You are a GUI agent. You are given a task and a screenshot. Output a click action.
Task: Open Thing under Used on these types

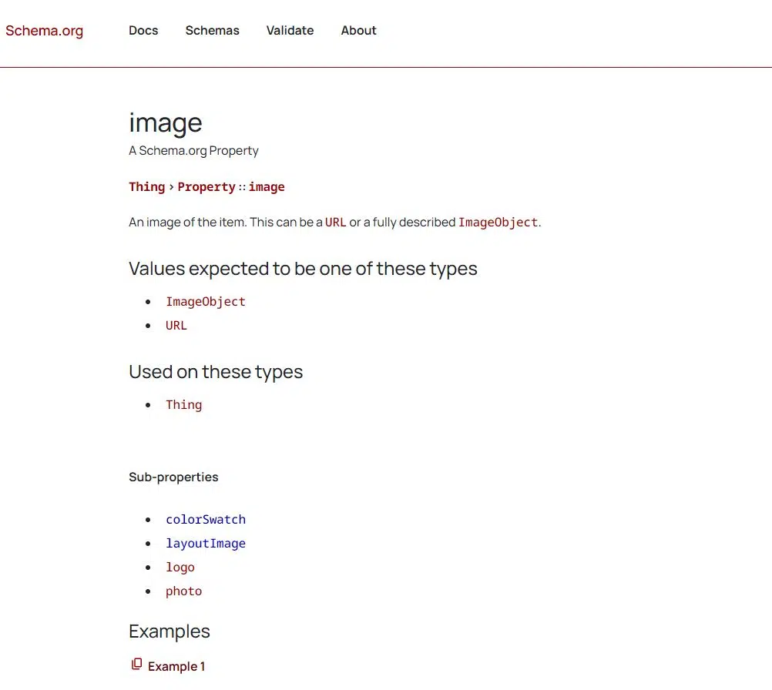pos(183,405)
